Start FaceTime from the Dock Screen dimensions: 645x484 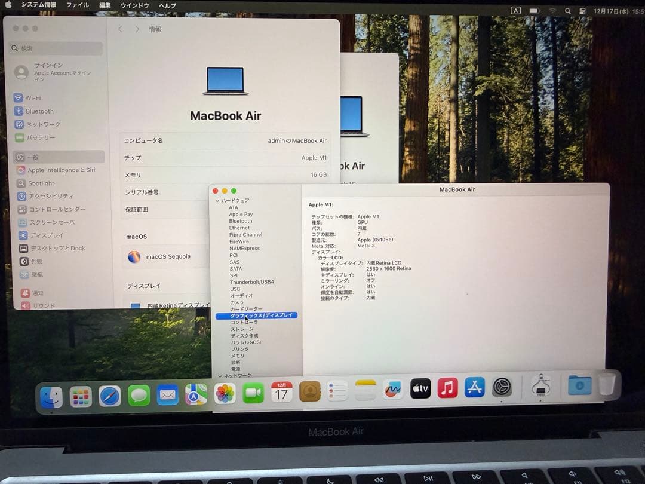253,393
